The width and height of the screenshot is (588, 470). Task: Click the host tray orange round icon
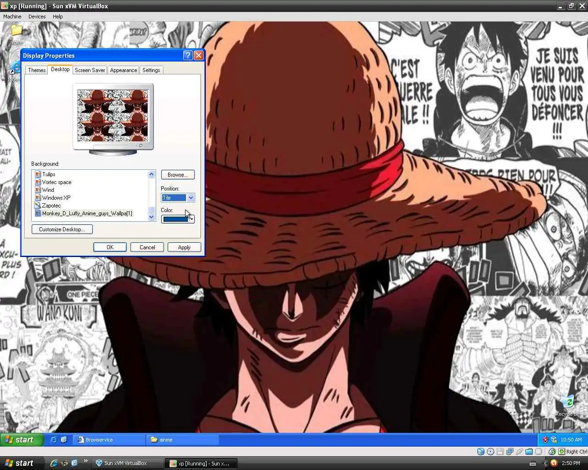pos(554,463)
